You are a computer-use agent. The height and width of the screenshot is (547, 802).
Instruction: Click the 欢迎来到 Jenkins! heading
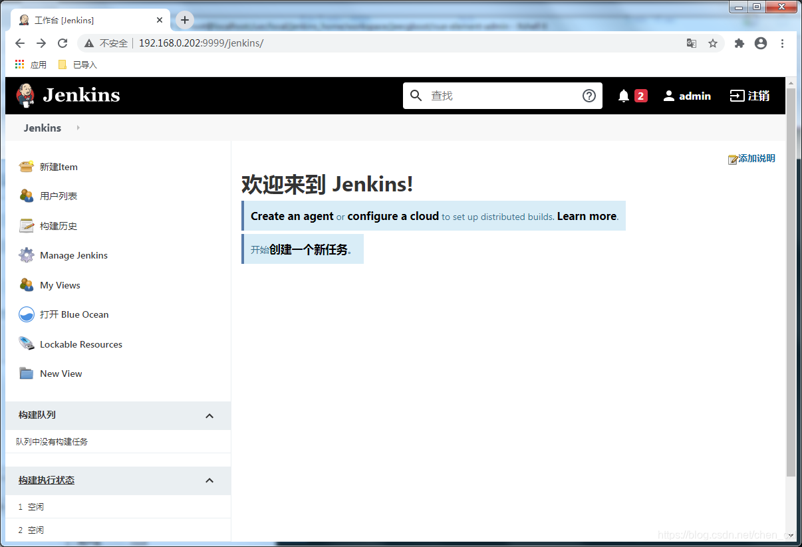[x=327, y=183]
